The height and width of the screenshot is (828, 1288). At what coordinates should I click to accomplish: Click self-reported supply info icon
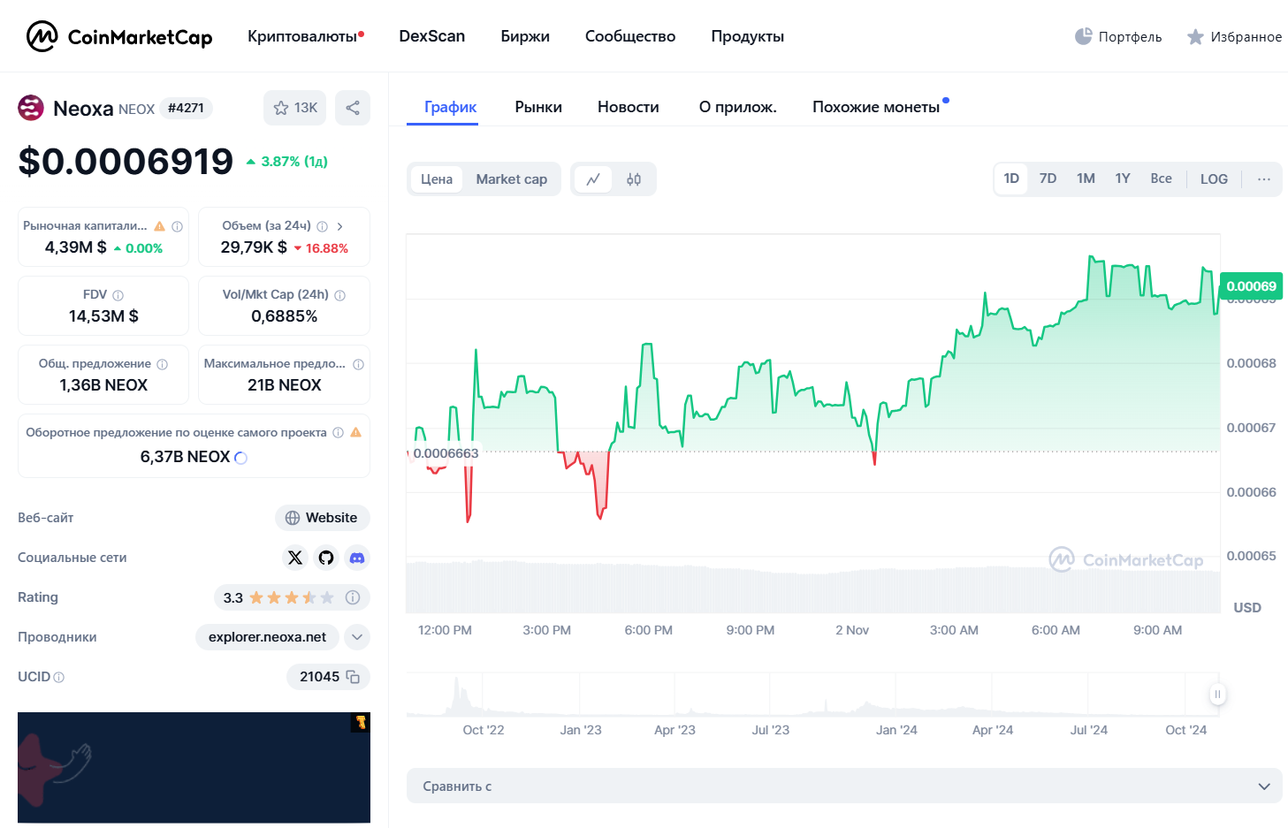click(338, 433)
